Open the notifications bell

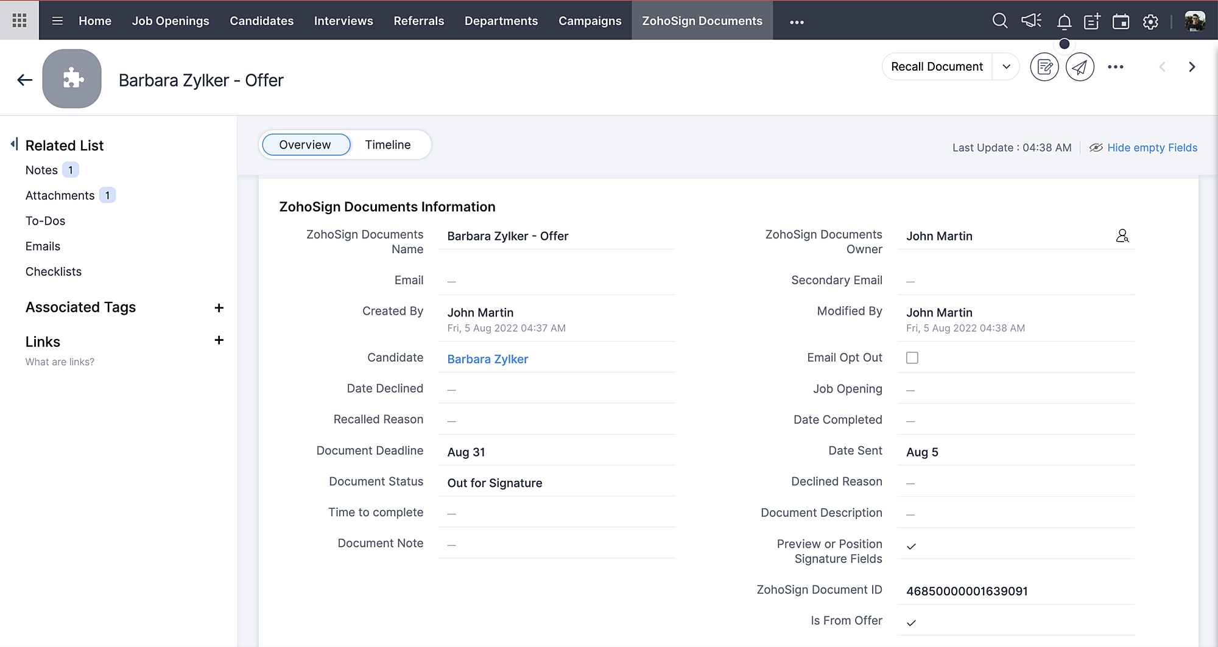[x=1064, y=22]
